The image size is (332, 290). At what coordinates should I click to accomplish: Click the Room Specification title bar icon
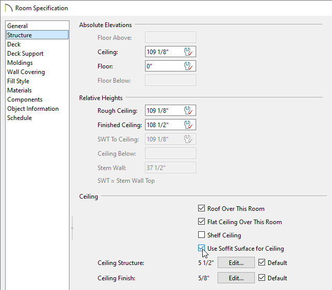click(x=9, y=8)
